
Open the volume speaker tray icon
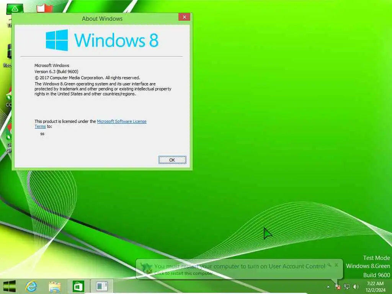(356, 287)
